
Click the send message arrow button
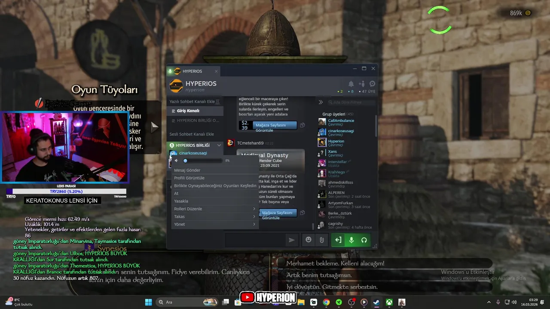tap(292, 240)
